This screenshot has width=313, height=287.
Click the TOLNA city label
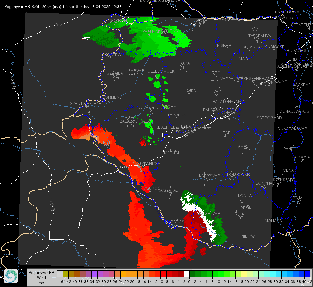coord(287,170)
